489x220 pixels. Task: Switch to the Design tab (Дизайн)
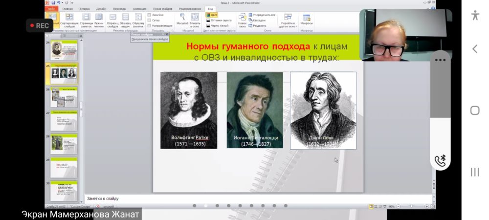click(101, 9)
